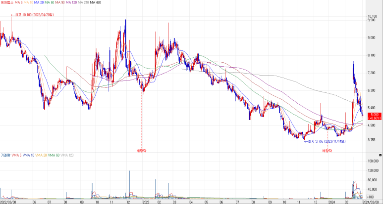This screenshot has height=204, width=383.
Task: Click the +100 volume unit tag
Action: [x=371, y=197]
